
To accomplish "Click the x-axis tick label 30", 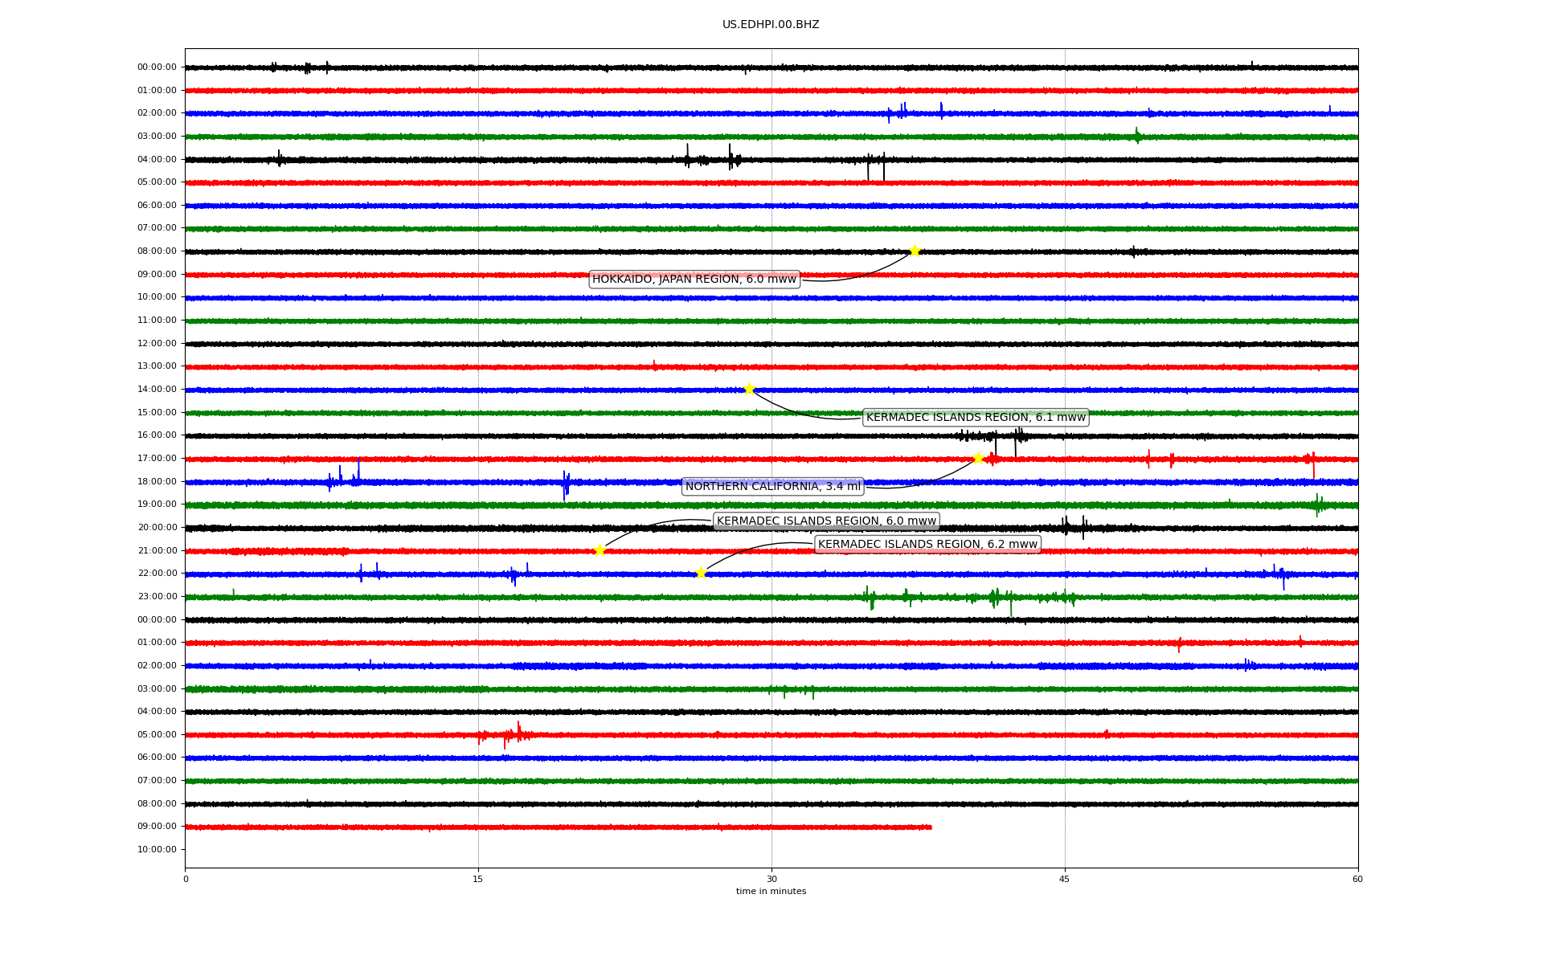I will coord(771,880).
